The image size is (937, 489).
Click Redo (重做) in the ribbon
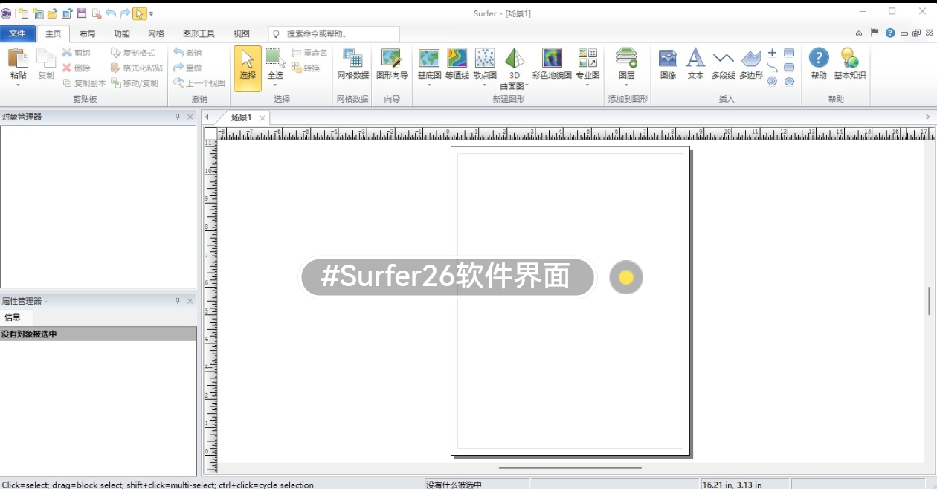(187, 68)
